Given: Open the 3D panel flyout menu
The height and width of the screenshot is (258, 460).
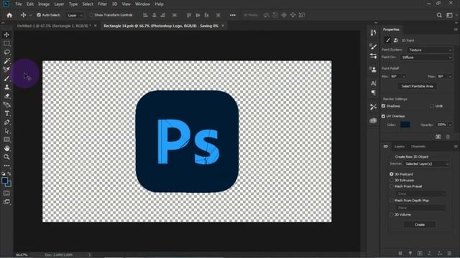Looking at the screenshot, I should [456, 146].
